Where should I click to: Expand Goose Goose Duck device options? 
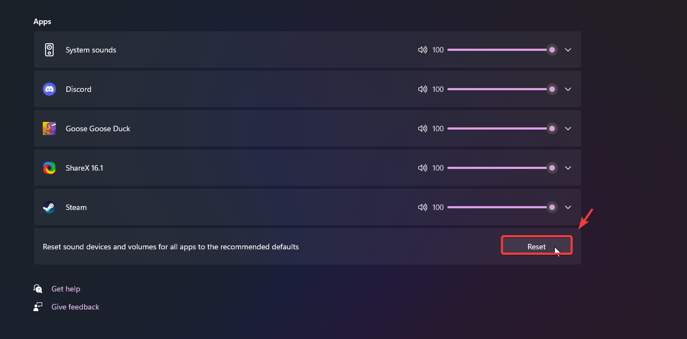coord(568,128)
